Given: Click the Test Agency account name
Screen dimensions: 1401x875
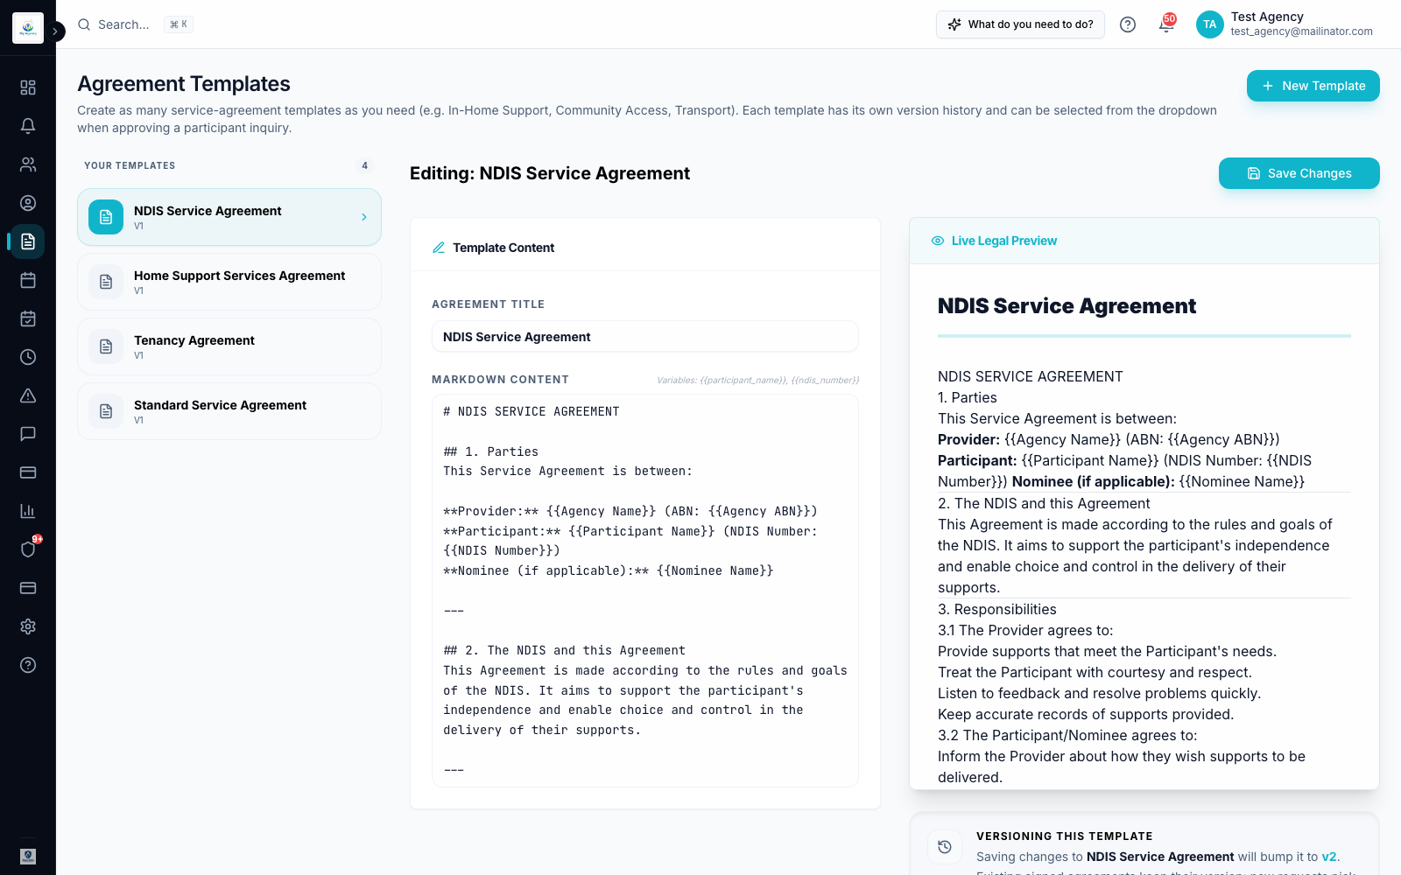Looking at the screenshot, I should coord(1267,17).
